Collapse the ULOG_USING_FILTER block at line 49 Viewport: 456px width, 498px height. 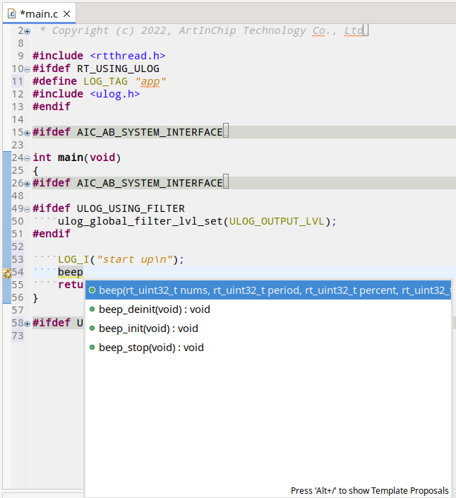[28, 209]
